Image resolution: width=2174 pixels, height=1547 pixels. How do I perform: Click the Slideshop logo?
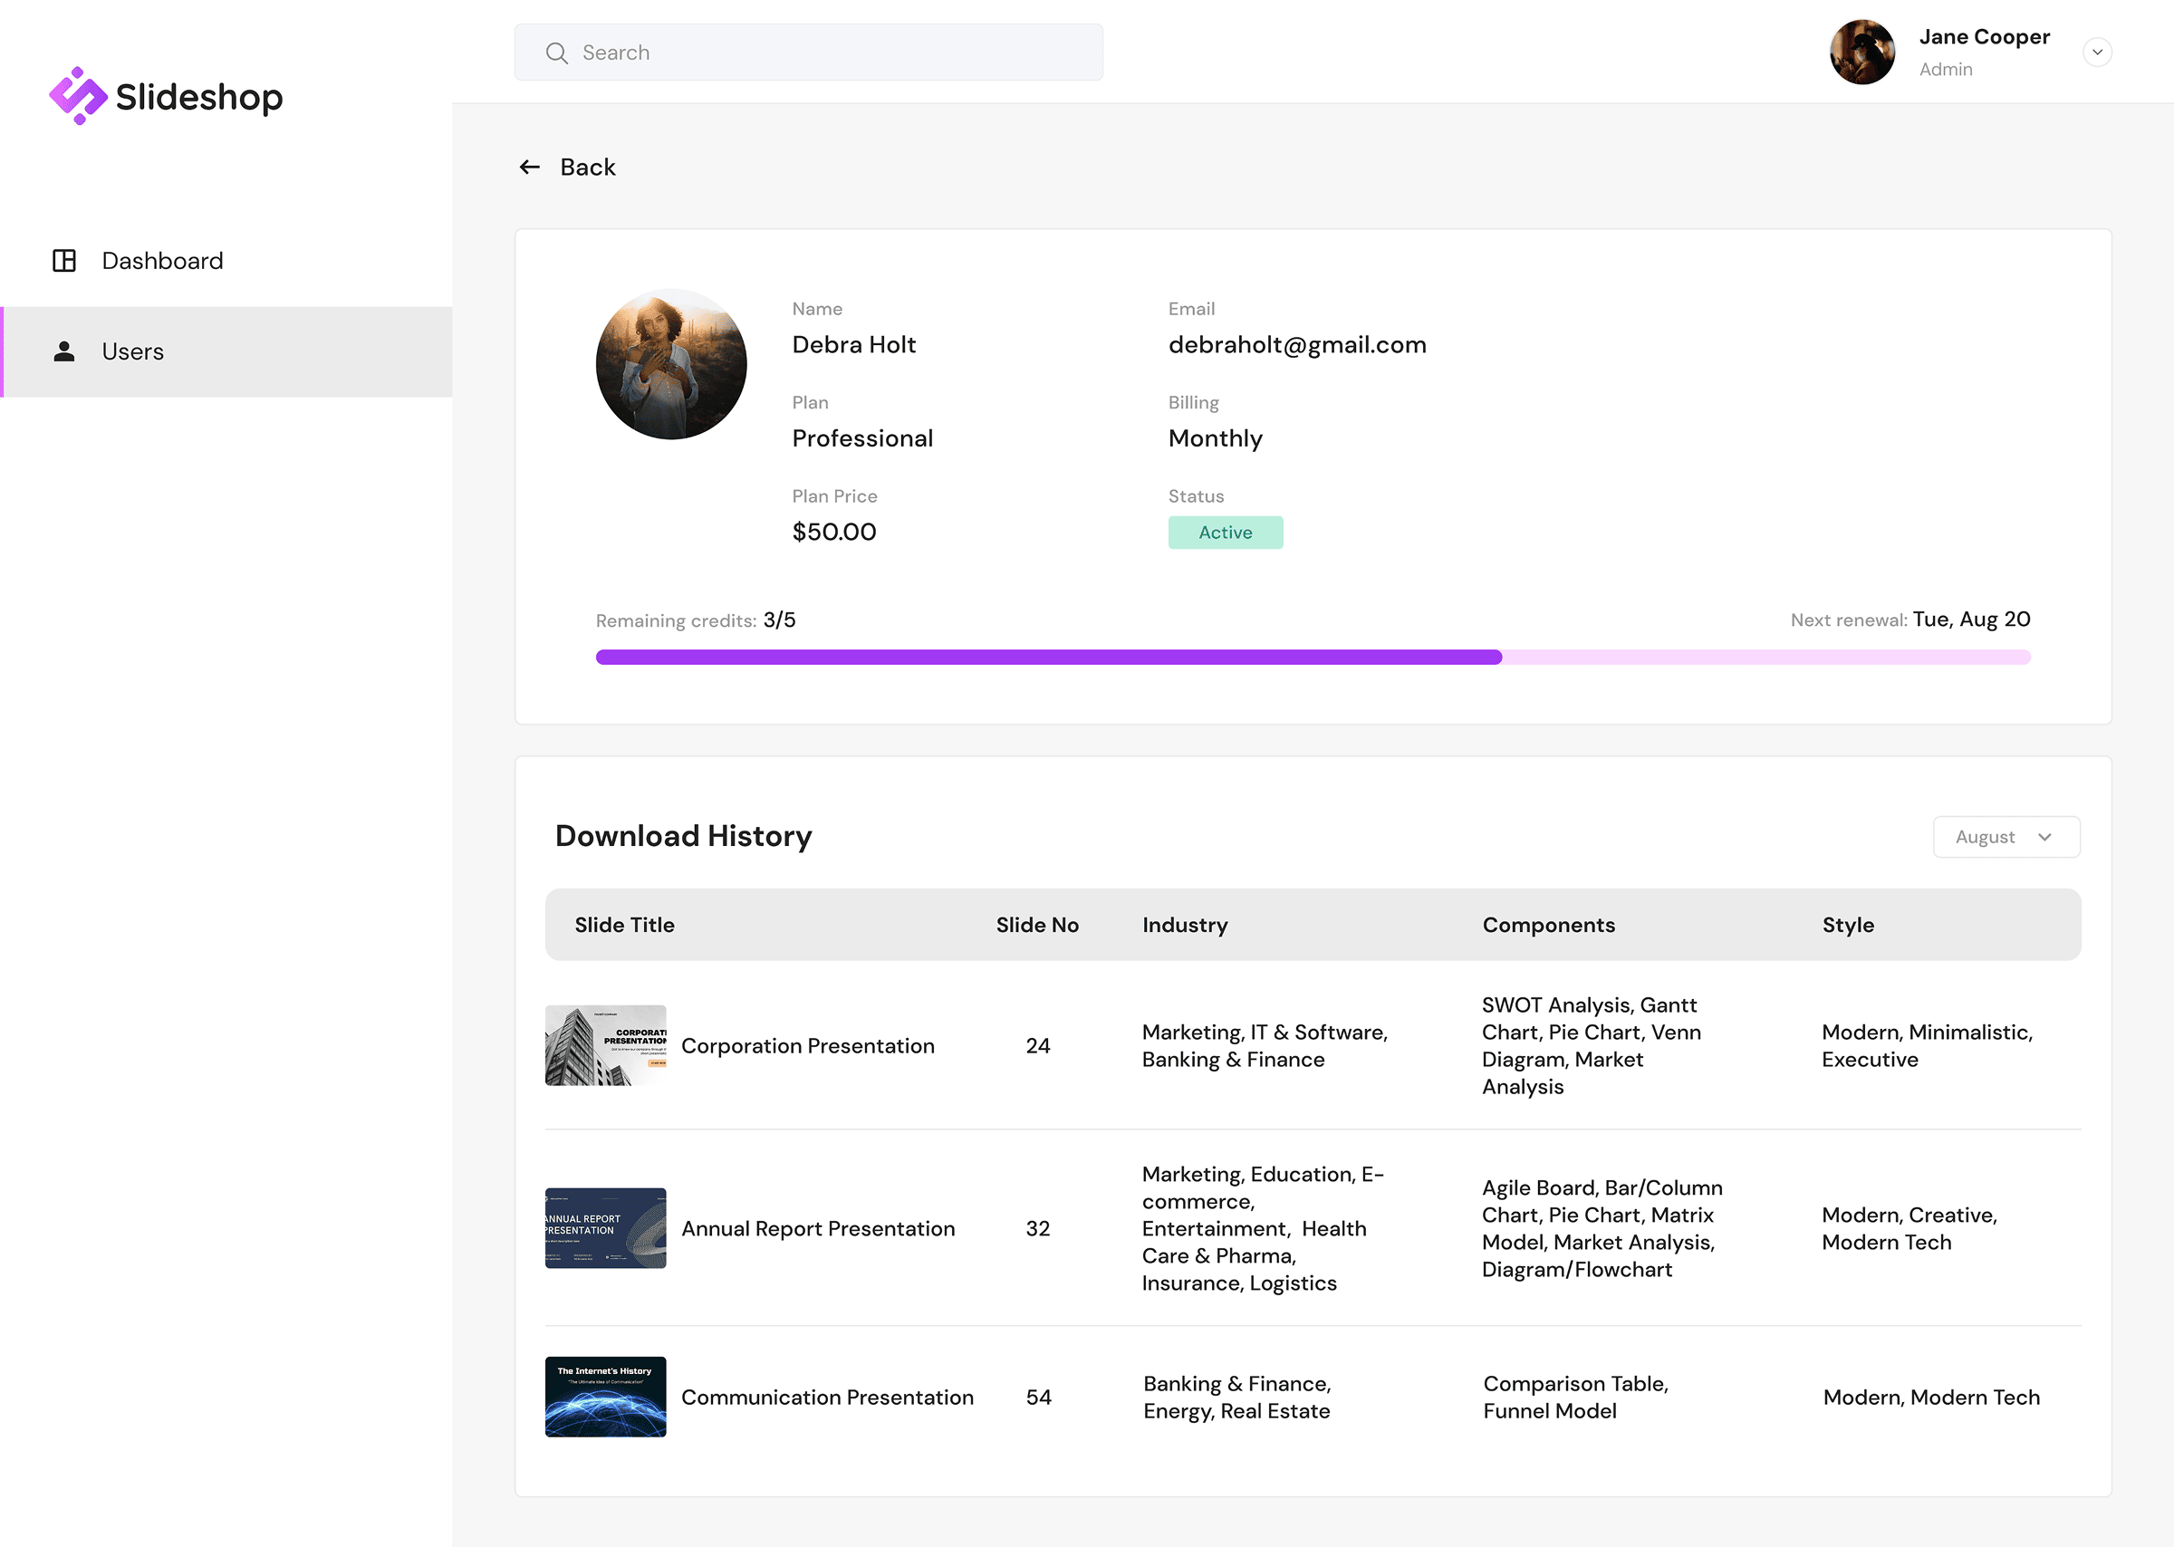click(166, 94)
